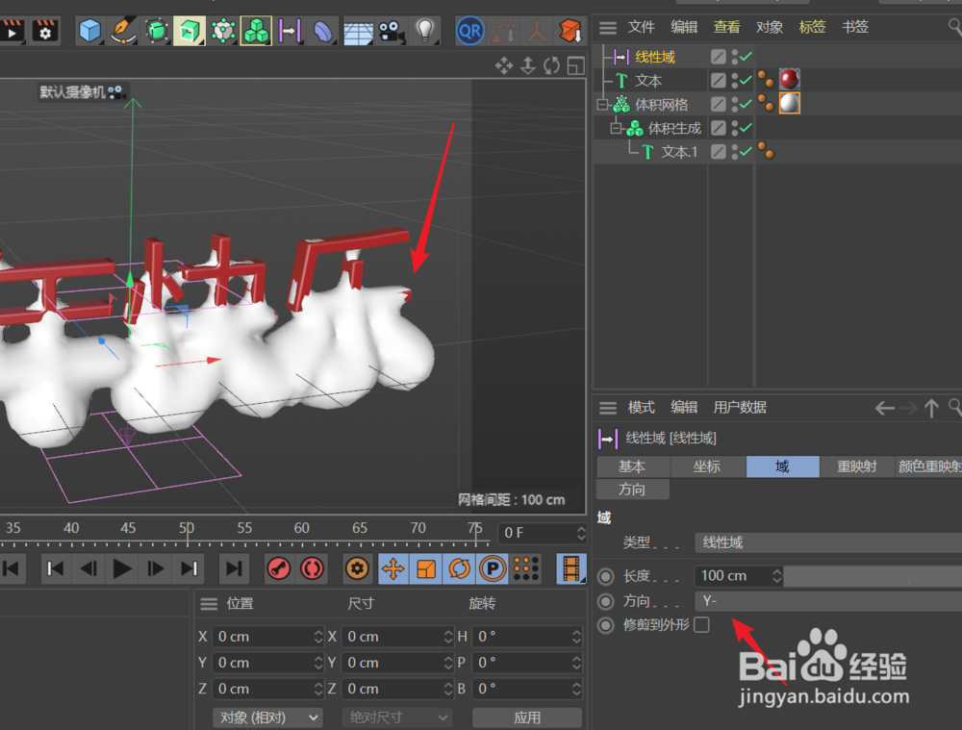Click the linear field toolbar icon

(x=290, y=31)
